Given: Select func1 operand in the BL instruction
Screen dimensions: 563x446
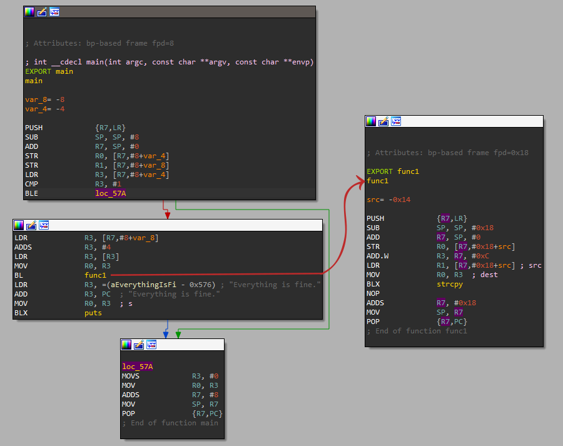Looking at the screenshot, I should click(x=96, y=275).
